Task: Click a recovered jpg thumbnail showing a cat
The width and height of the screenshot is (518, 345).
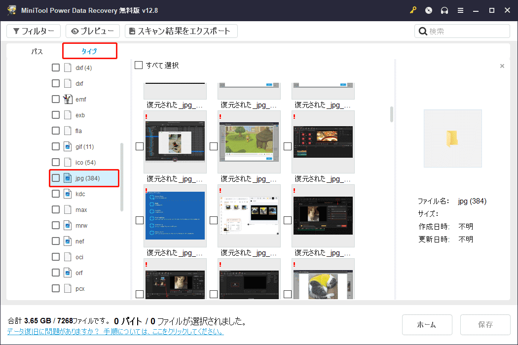Action: (323, 214)
